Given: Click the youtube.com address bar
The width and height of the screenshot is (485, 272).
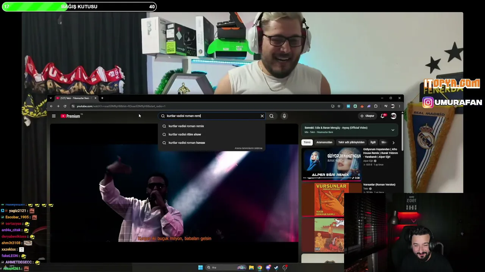Looking at the screenshot, I should click(x=201, y=106).
